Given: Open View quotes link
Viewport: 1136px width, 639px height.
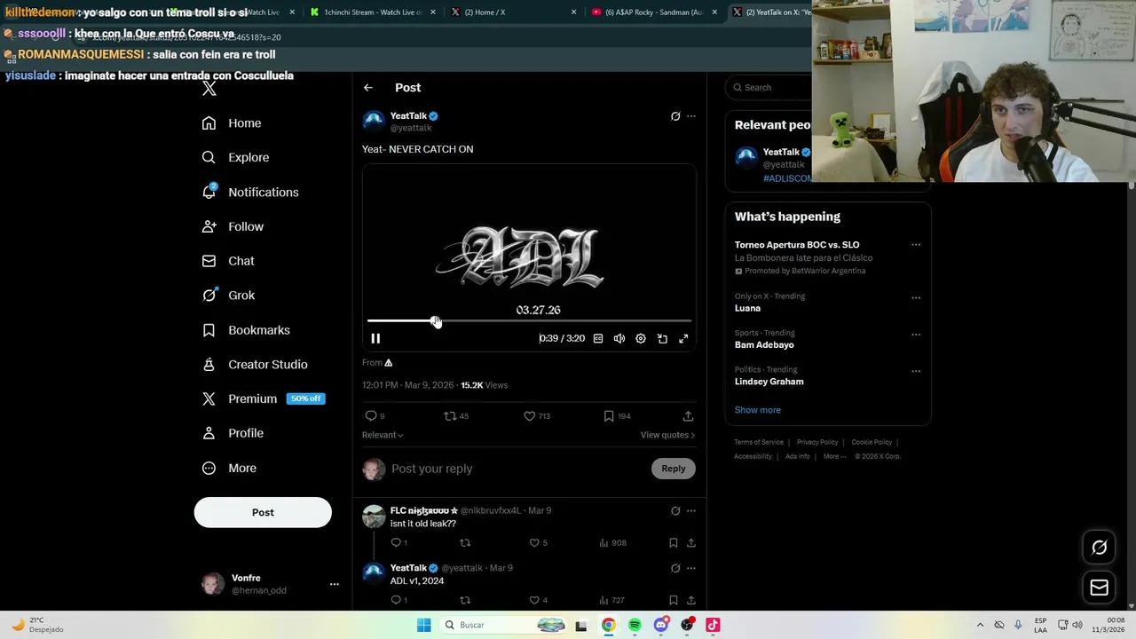Looking at the screenshot, I should coord(667,435).
